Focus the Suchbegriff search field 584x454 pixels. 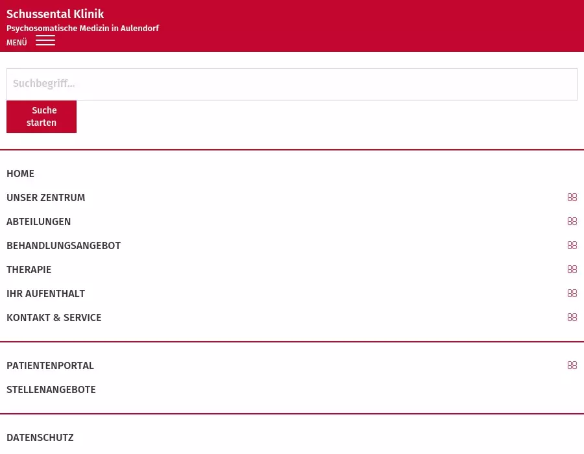(x=291, y=84)
